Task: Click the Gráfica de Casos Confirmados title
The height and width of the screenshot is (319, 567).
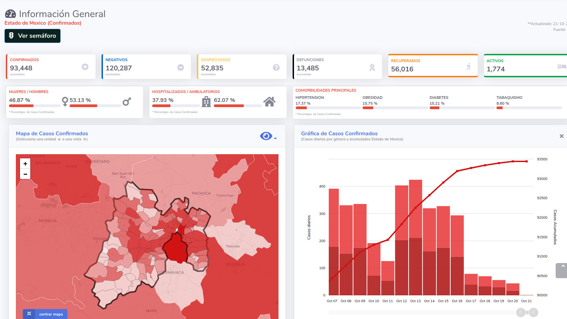Action: point(339,134)
